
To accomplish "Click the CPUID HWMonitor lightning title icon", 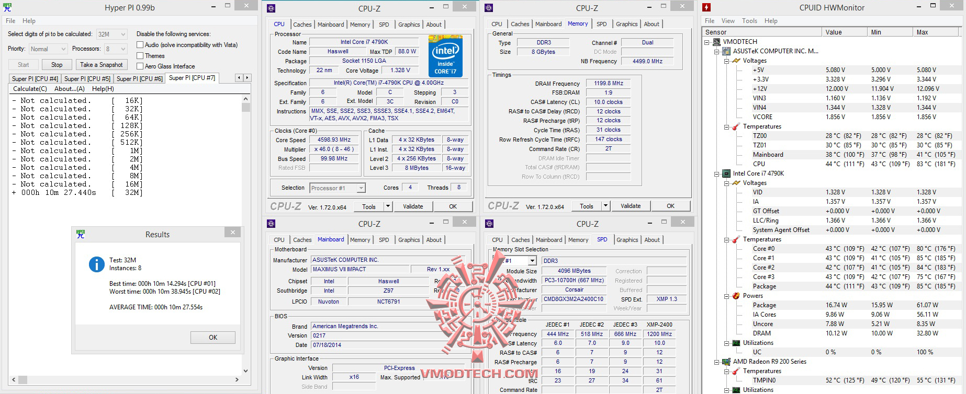I will 707,7.
